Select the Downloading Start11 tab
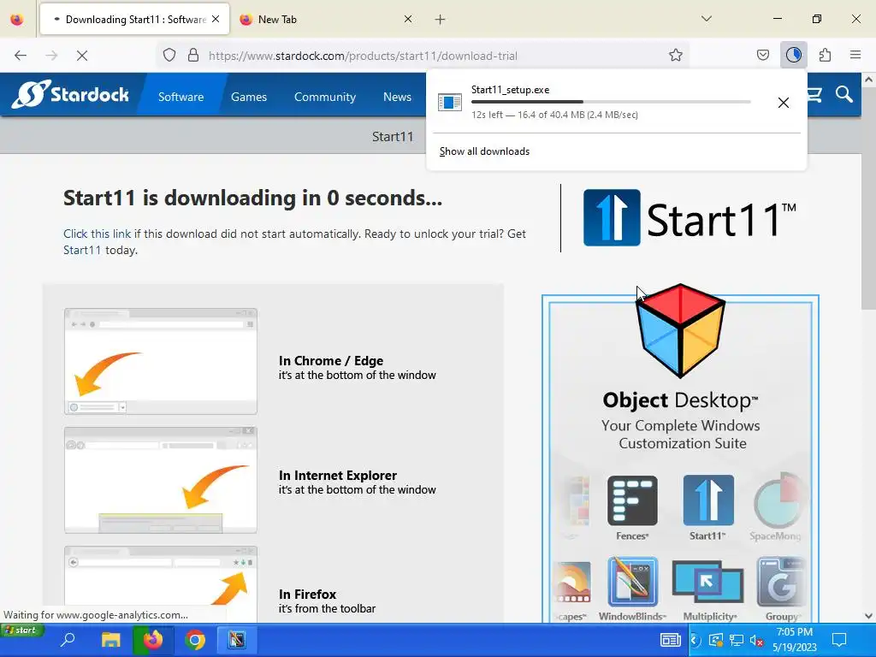 pos(134,20)
